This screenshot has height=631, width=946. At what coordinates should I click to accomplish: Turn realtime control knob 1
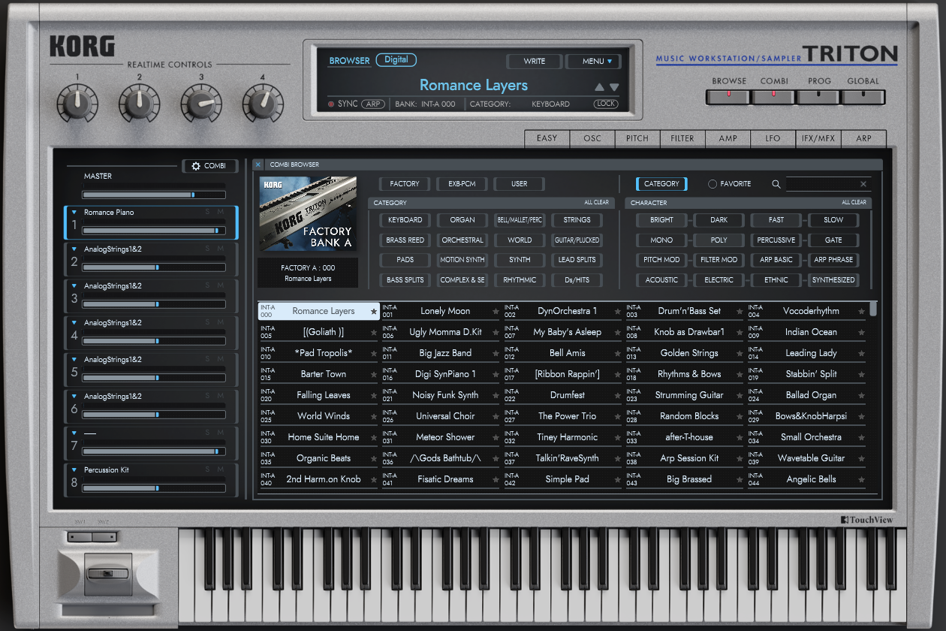click(x=77, y=104)
